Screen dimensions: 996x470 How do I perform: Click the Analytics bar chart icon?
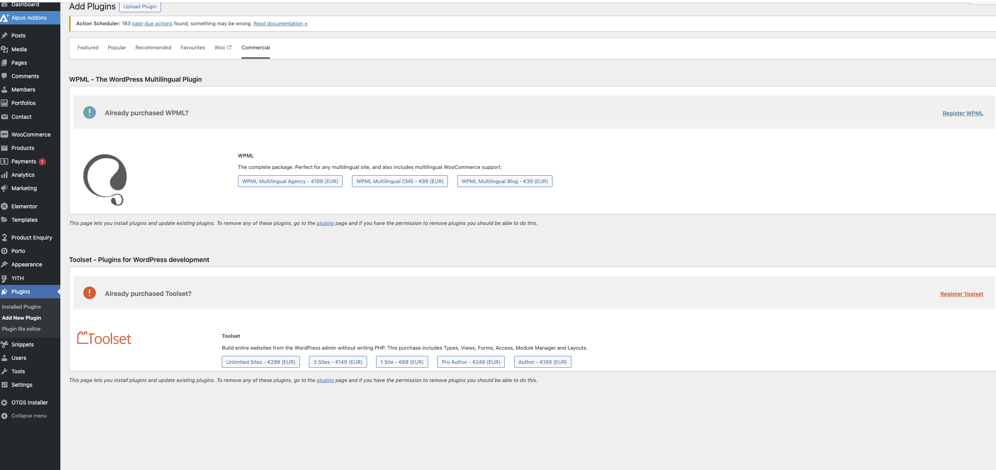pos(5,175)
